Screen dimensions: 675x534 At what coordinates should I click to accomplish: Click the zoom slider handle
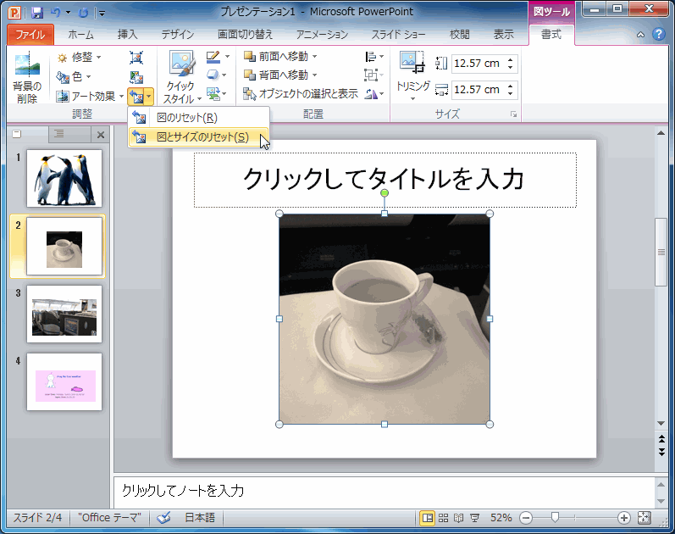tap(555, 517)
